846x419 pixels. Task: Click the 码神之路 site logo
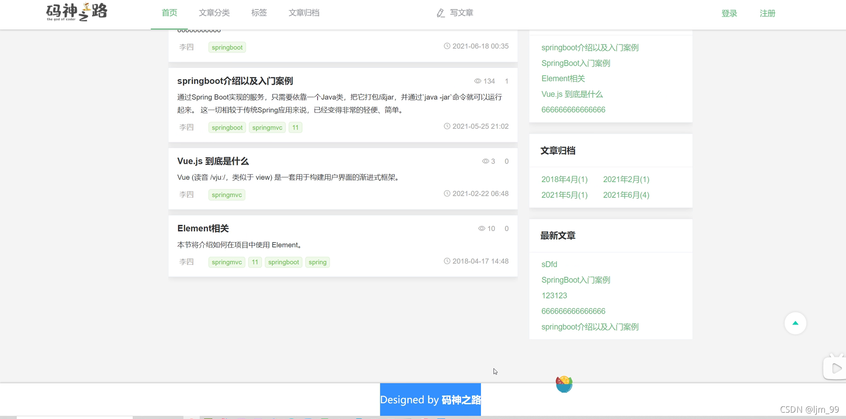[x=77, y=12]
